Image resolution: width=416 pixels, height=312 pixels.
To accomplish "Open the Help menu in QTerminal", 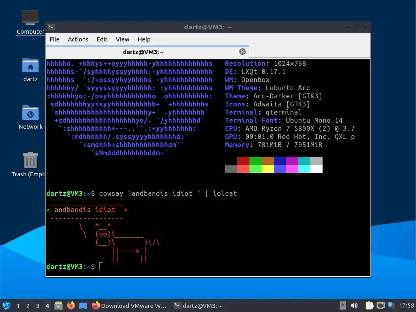I will pos(144,39).
